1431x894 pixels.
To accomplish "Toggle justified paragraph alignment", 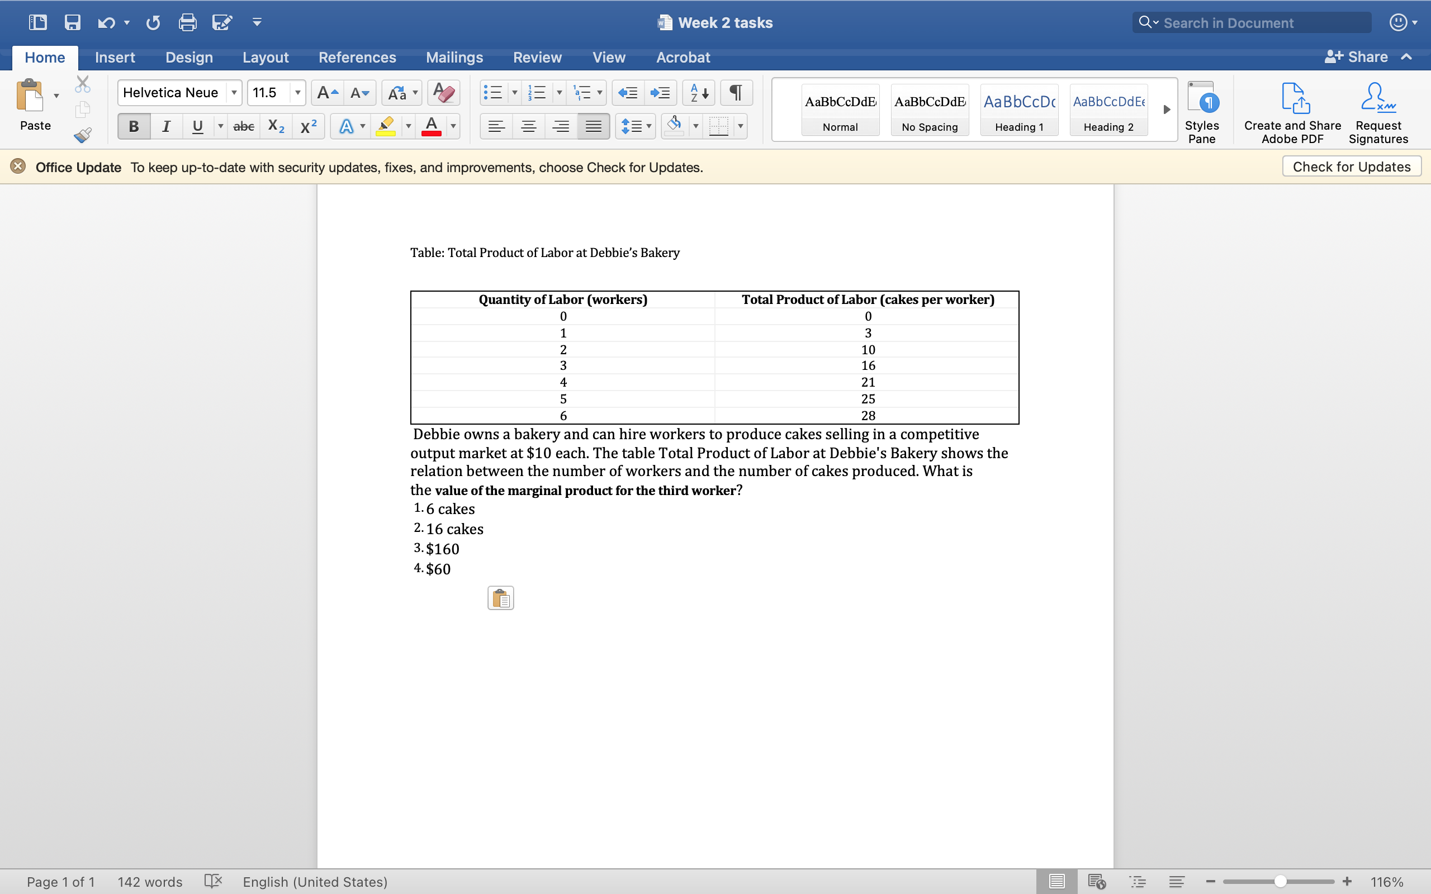I will [593, 125].
